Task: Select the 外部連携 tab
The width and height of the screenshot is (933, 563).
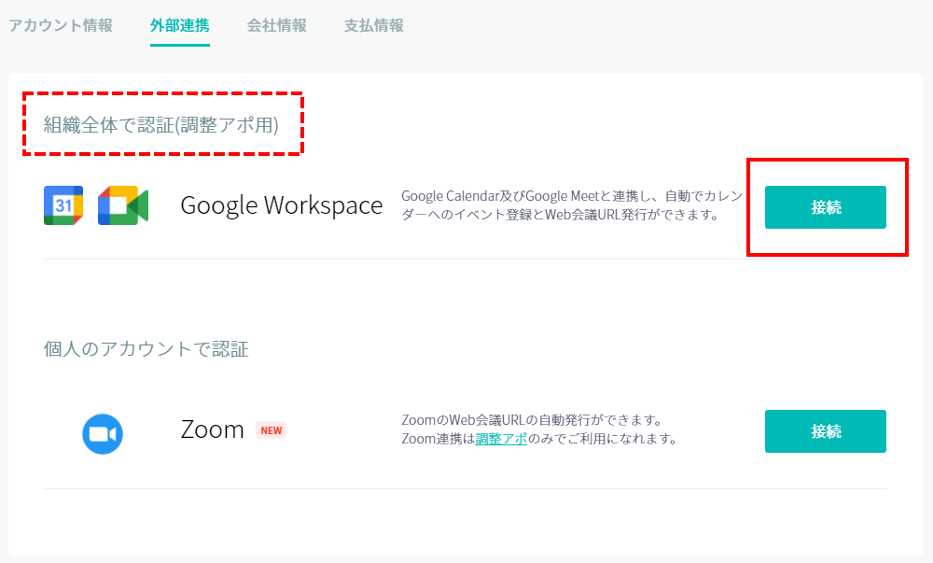Action: point(179,25)
